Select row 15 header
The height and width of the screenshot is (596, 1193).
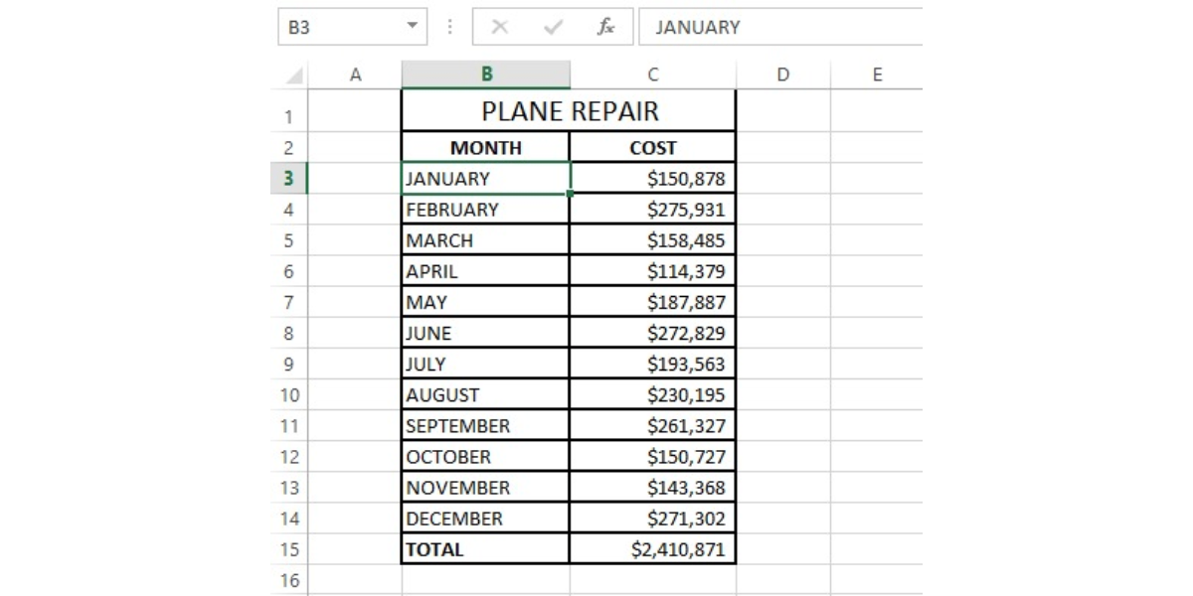(289, 549)
